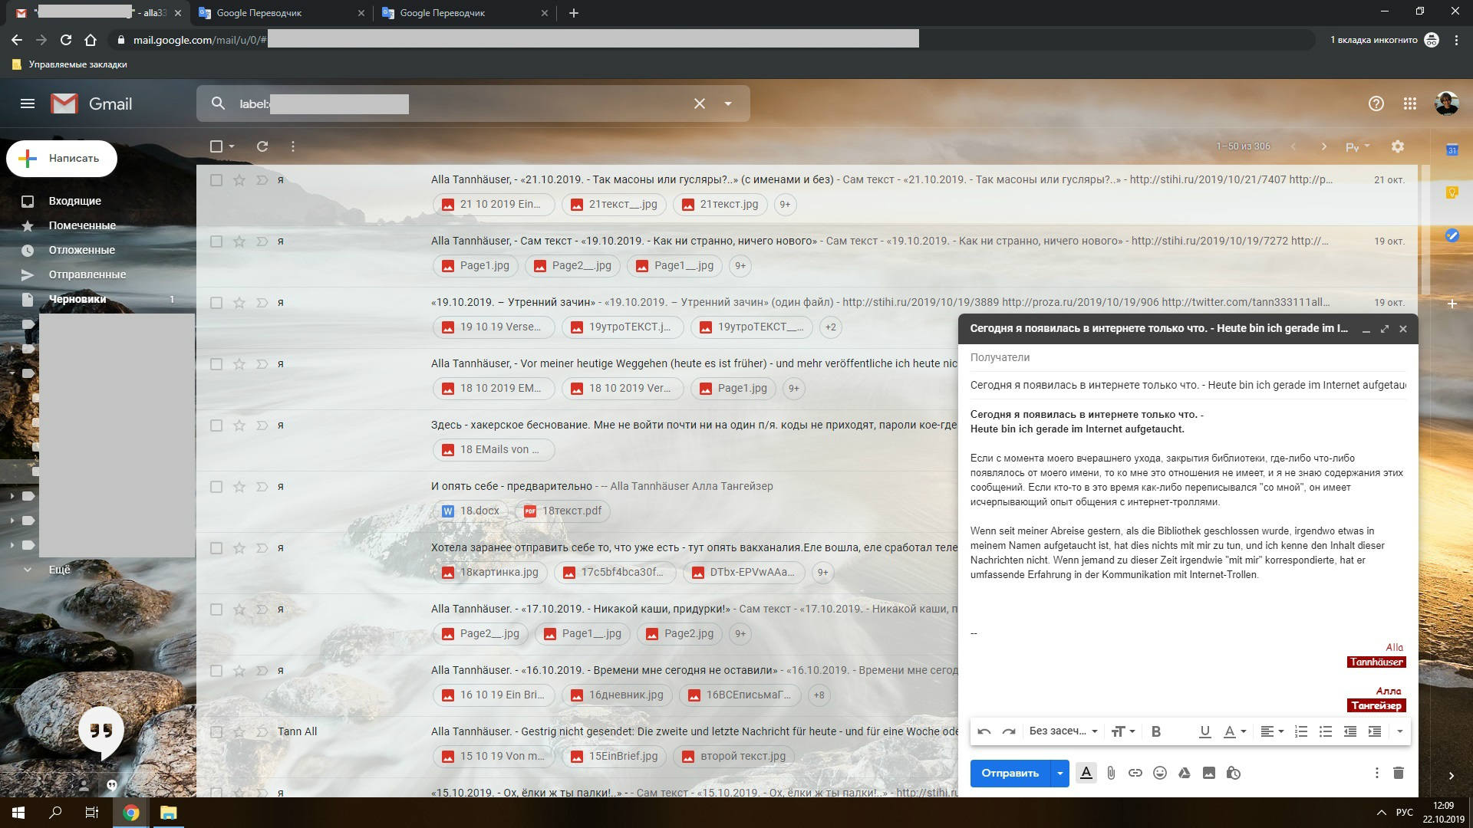Open Chrome from the Windows taskbar

tap(131, 813)
